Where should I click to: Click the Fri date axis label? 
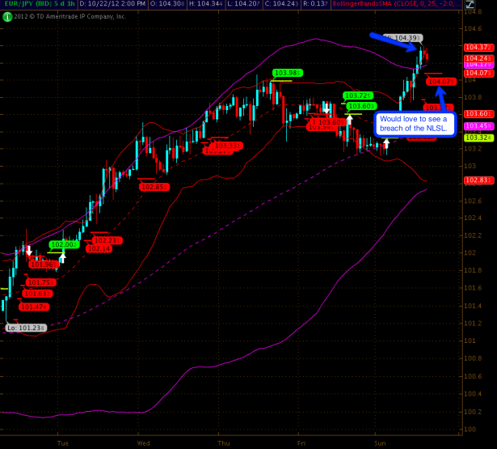click(301, 443)
